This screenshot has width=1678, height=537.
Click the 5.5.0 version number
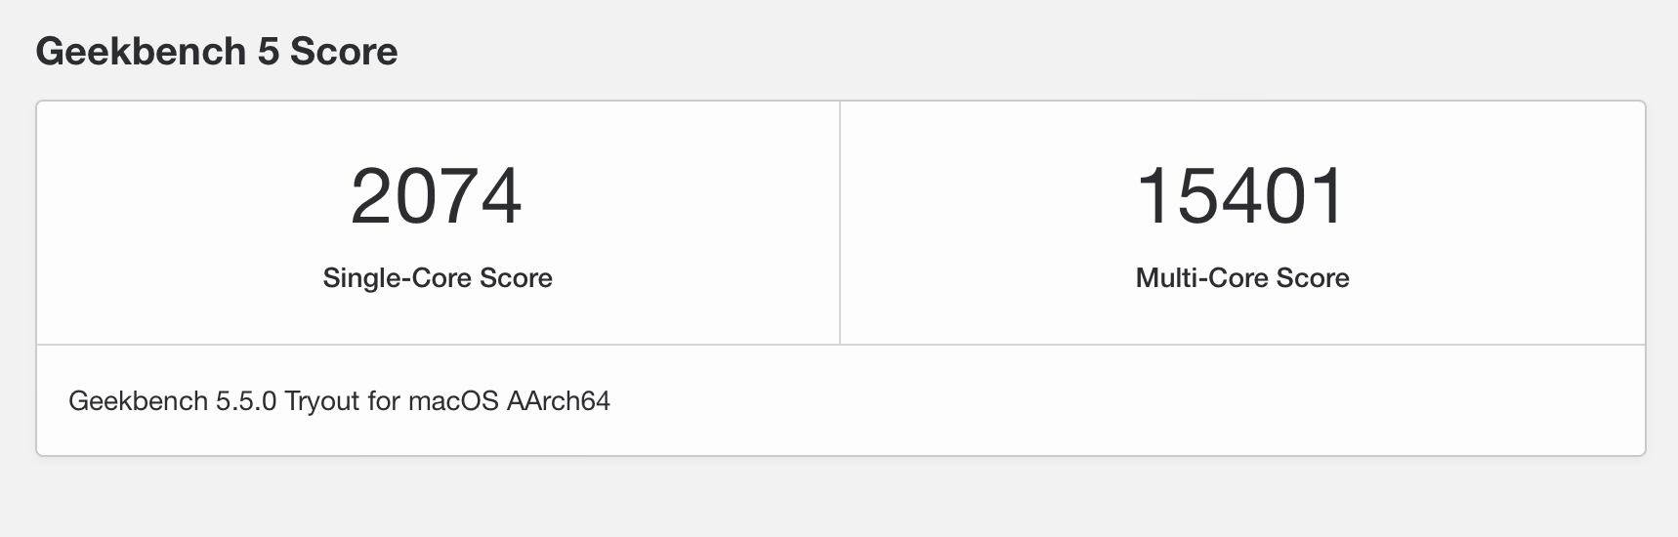(246, 401)
